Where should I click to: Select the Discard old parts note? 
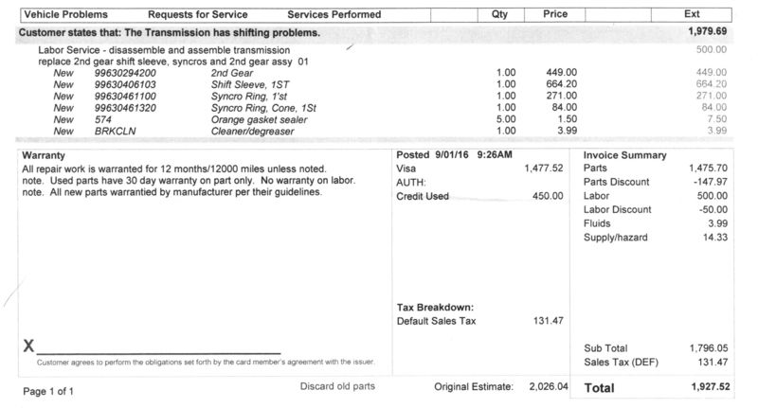click(x=337, y=386)
